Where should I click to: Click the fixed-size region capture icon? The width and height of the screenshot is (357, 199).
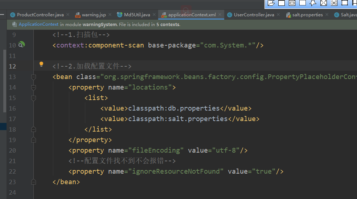[344, 3]
